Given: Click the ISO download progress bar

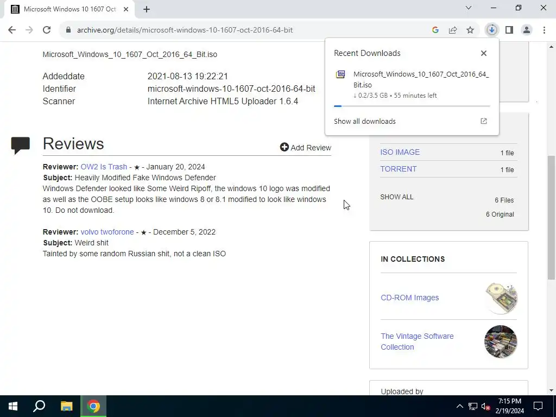Looking at the screenshot, I should [412, 106].
